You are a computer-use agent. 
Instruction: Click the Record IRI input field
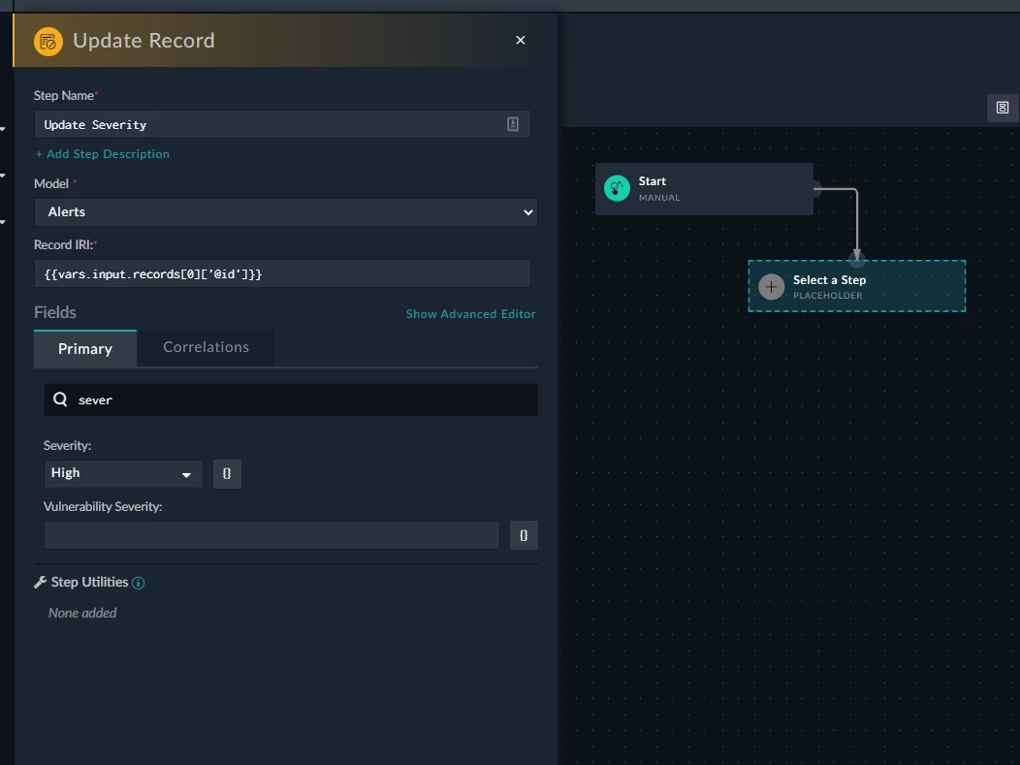(282, 273)
